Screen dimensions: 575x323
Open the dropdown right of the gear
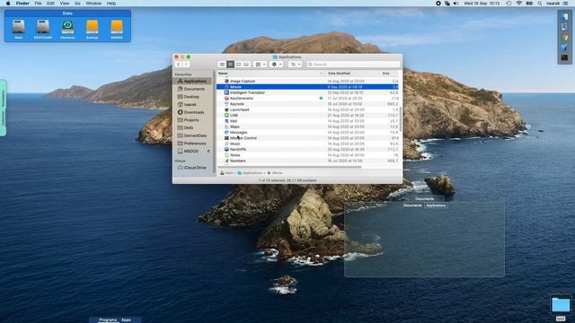(x=295, y=65)
